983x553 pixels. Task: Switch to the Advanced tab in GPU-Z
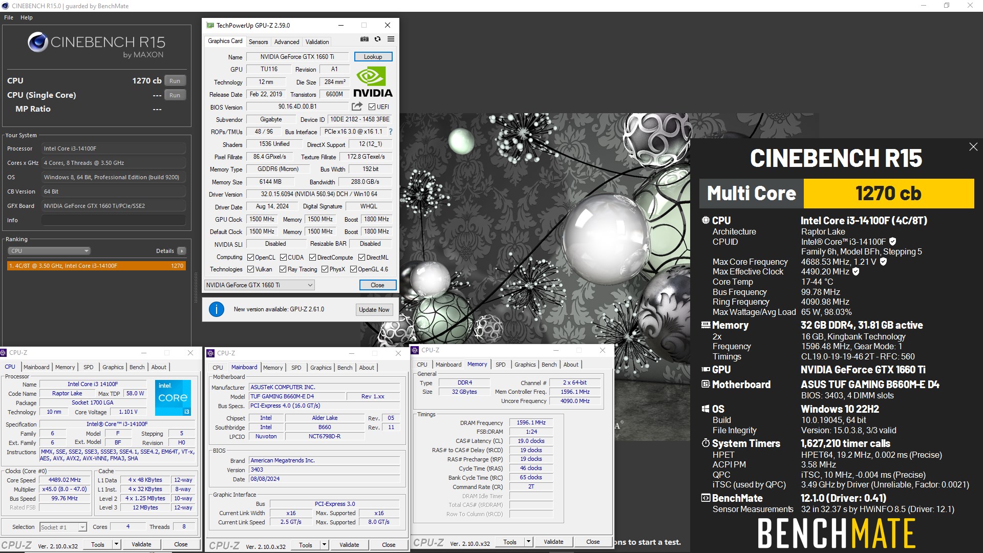pos(287,42)
